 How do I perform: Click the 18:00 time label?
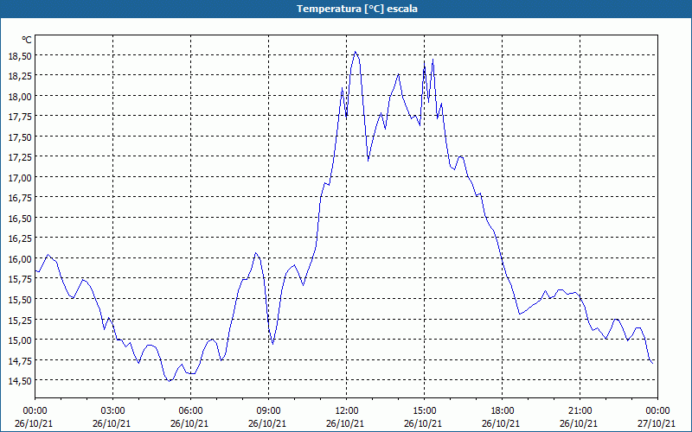coord(503,411)
